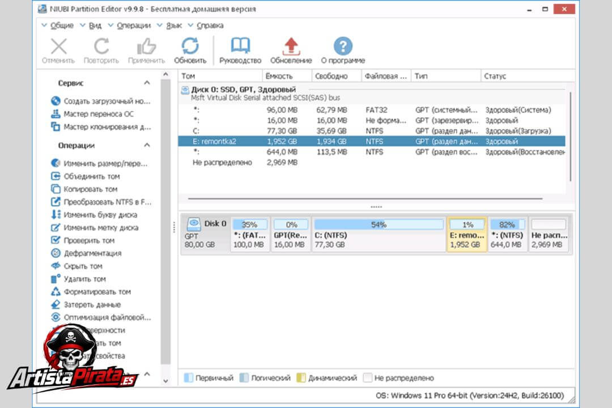Click the Удалить том icon

[56, 279]
